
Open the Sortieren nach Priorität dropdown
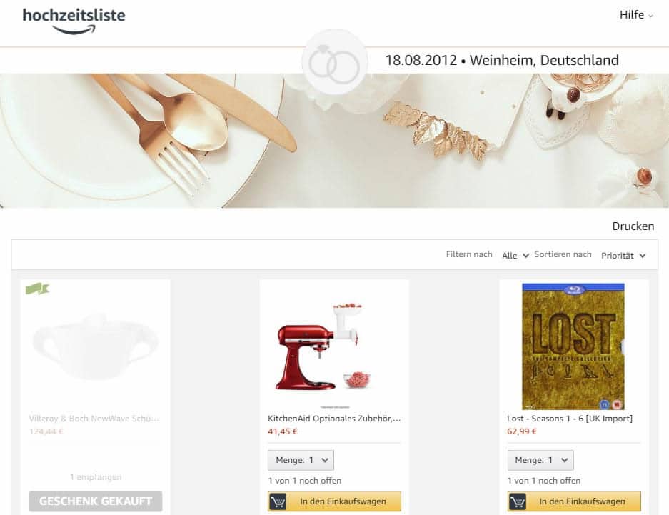[623, 255]
